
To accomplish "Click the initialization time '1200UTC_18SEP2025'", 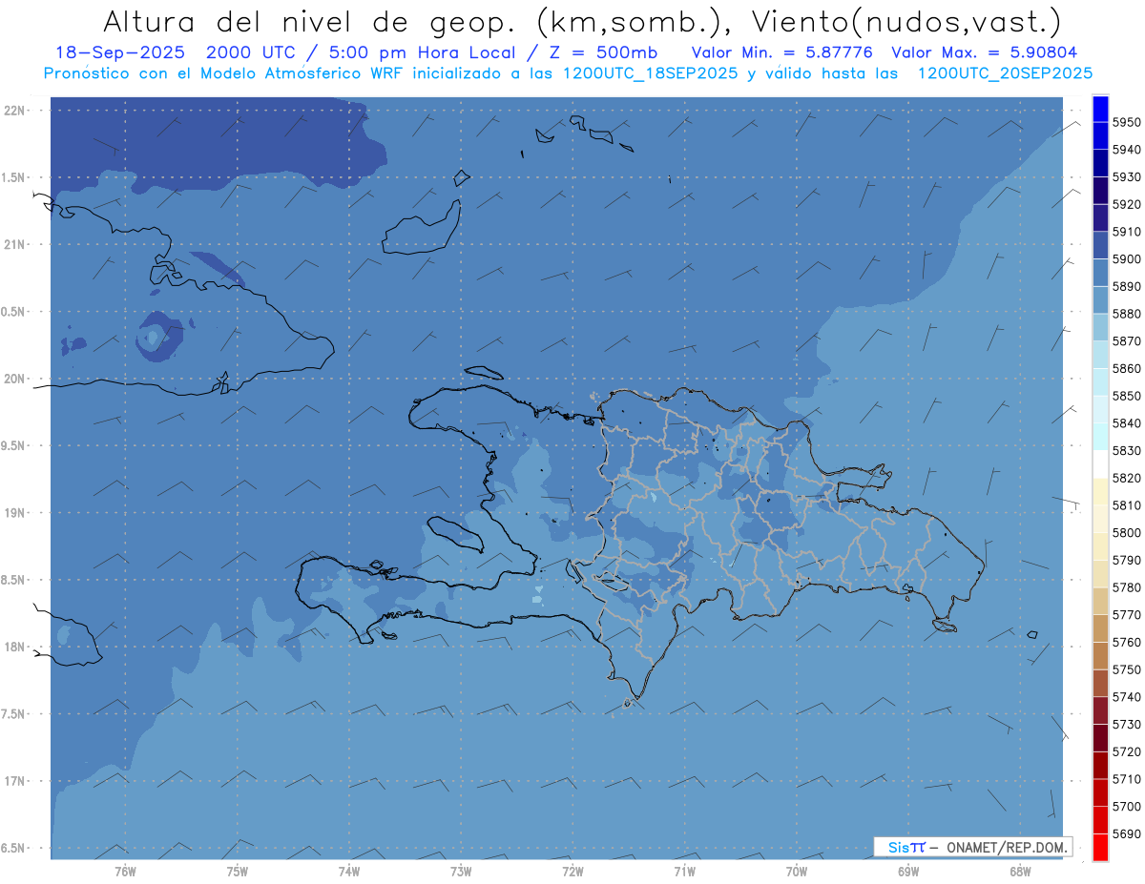I will [650, 72].
